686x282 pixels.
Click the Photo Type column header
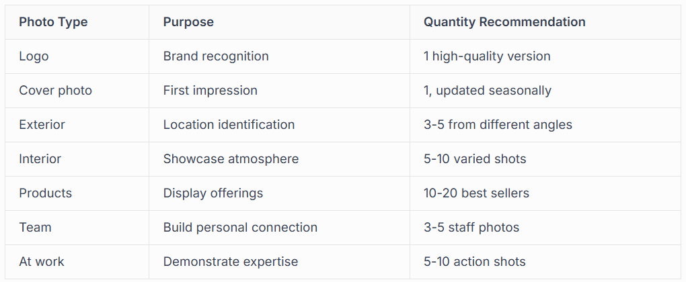(x=53, y=22)
